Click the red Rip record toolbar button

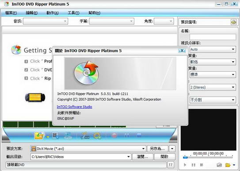pyautogui.click(x=114, y=135)
